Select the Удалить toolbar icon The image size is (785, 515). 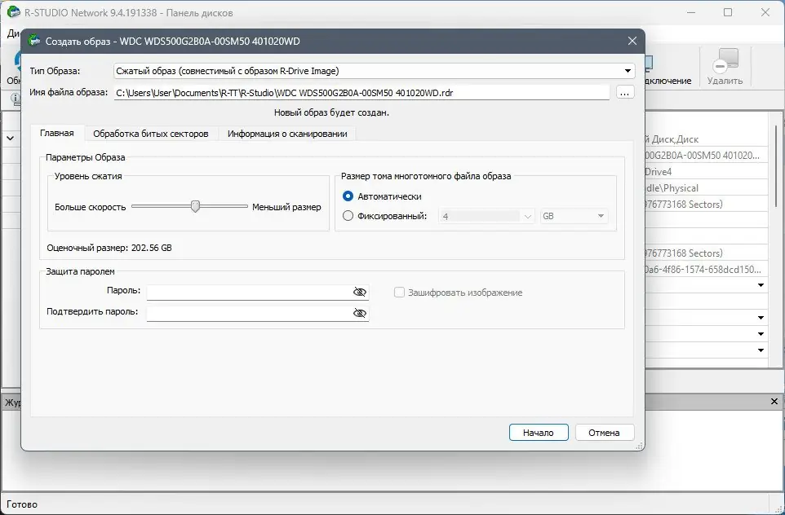(x=726, y=64)
